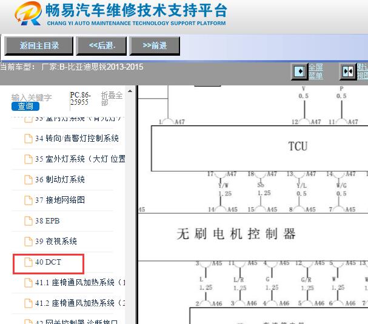Screen dimensions: 368x324
Task: Click the Y/W wire label in diagram
Action: coord(223,186)
